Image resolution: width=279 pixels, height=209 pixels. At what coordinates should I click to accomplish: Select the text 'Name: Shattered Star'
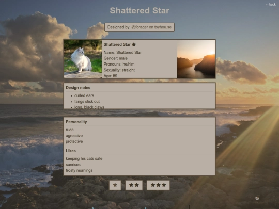click(122, 53)
